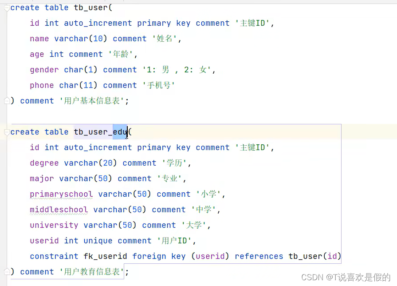The height and width of the screenshot is (286, 397).
Task: Click 'tb_user' in the first create statement
Action: pyautogui.click(x=90, y=8)
